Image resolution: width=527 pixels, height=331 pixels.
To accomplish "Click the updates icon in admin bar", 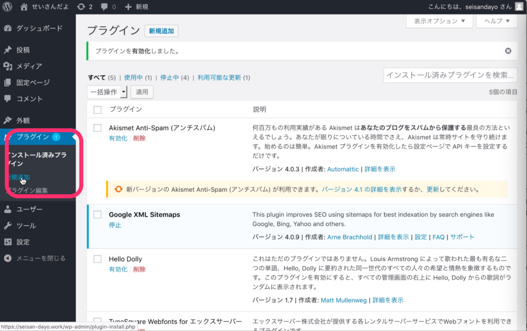I will click(x=81, y=7).
